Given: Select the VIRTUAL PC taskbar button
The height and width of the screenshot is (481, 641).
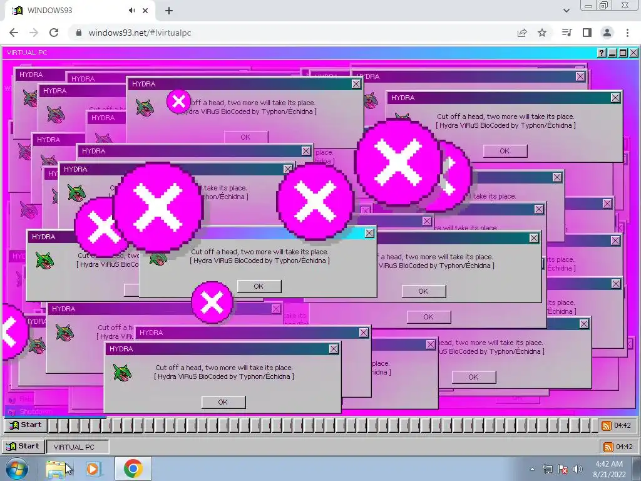Looking at the screenshot, I should tap(78, 447).
